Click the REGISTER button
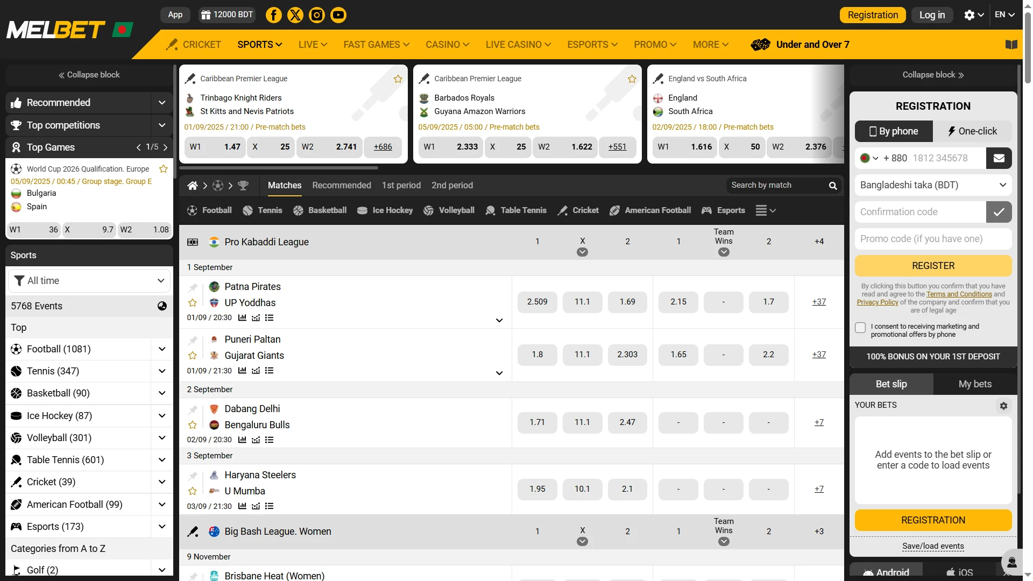Image resolution: width=1033 pixels, height=581 pixels. [932, 265]
